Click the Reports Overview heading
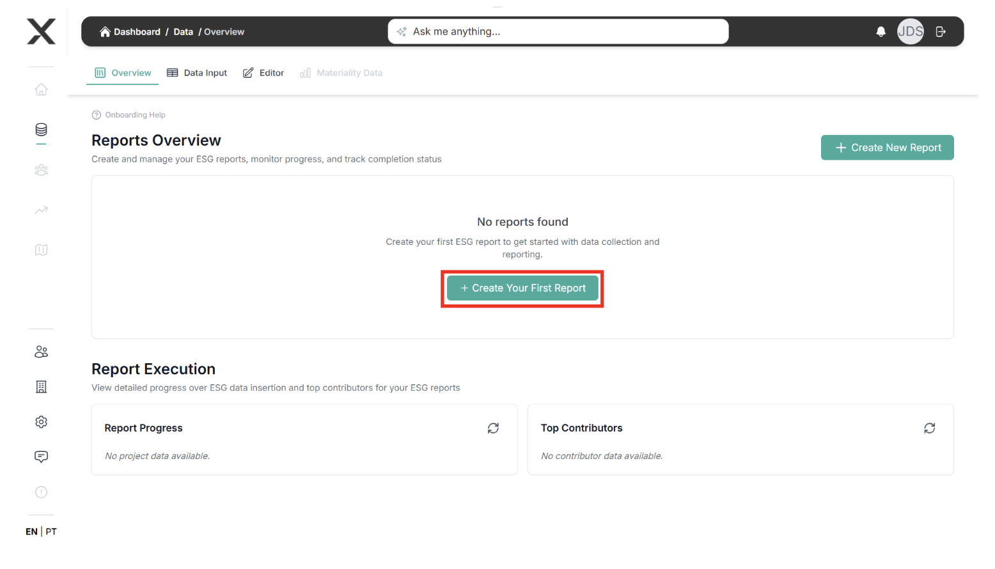This screenshot has height=569, width=995. pyautogui.click(x=156, y=140)
